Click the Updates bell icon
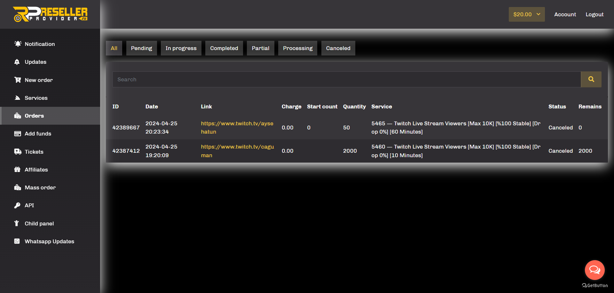Viewport: 614px width, 293px height. (17, 62)
